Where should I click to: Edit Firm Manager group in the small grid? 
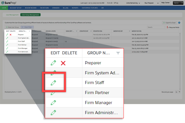[7, 48]
